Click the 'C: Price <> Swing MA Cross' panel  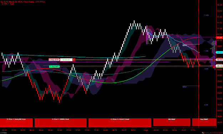(16, 123)
